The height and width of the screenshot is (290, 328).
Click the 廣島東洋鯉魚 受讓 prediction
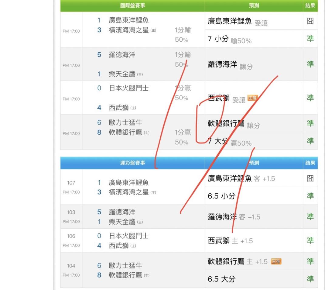pos(238,22)
